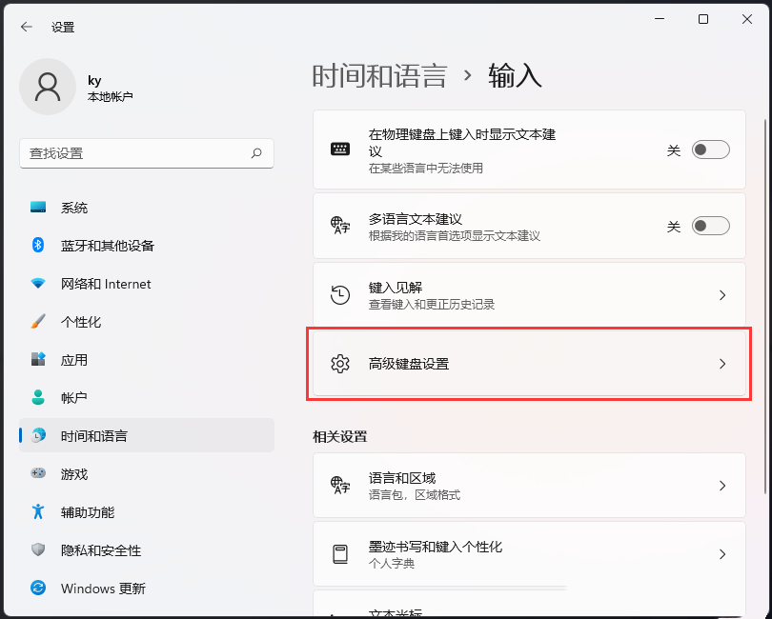This screenshot has width=772, height=619.
Task: Open 辅助功能 accessibility icon
Action: 38,511
